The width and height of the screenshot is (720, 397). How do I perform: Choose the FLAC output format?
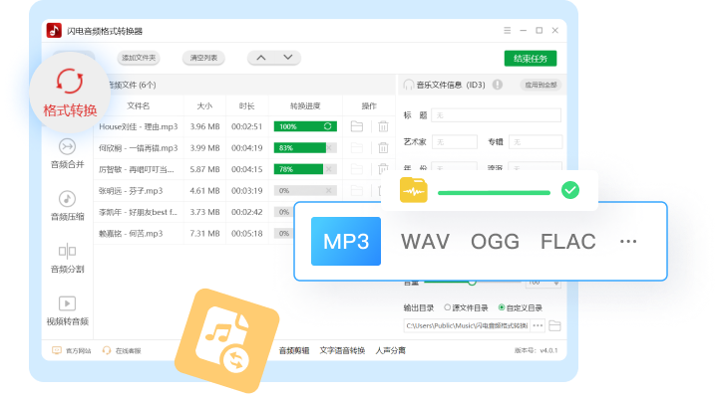pyautogui.click(x=568, y=242)
